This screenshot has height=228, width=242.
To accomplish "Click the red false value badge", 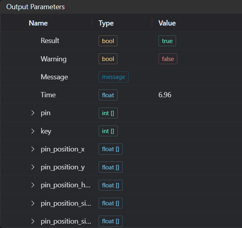I will [168, 59].
